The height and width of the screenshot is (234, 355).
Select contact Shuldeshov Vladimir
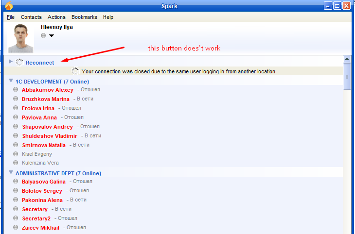point(50,136)
